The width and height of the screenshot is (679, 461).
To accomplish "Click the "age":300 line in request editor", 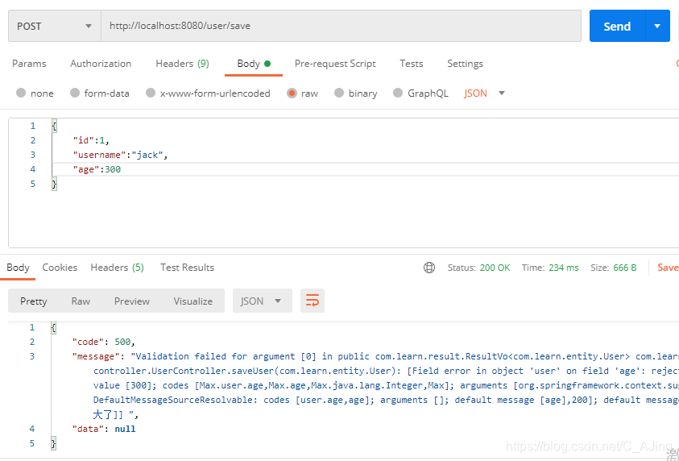I will (x=97, y=169).
